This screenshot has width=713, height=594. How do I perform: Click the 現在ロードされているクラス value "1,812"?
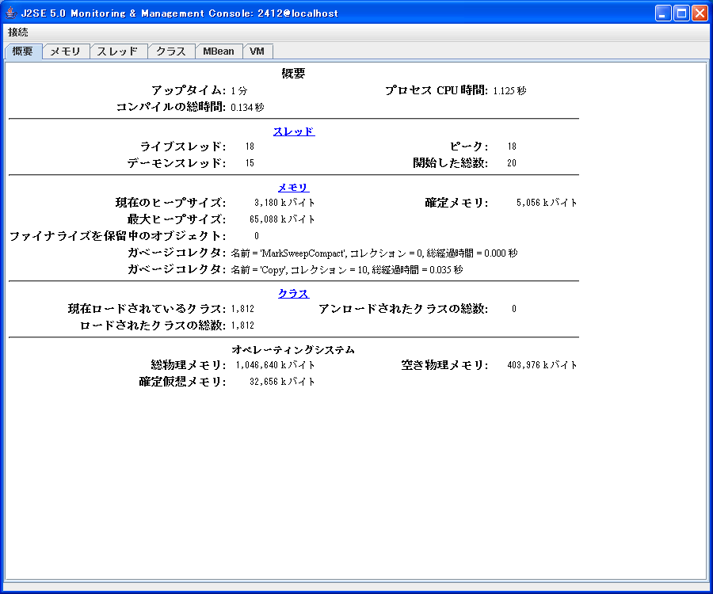(243, 309)
